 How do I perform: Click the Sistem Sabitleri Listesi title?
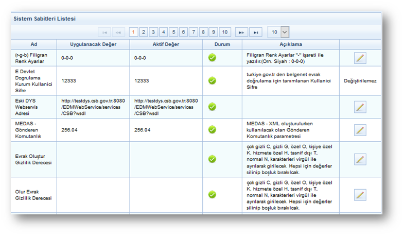click(45, 19)
